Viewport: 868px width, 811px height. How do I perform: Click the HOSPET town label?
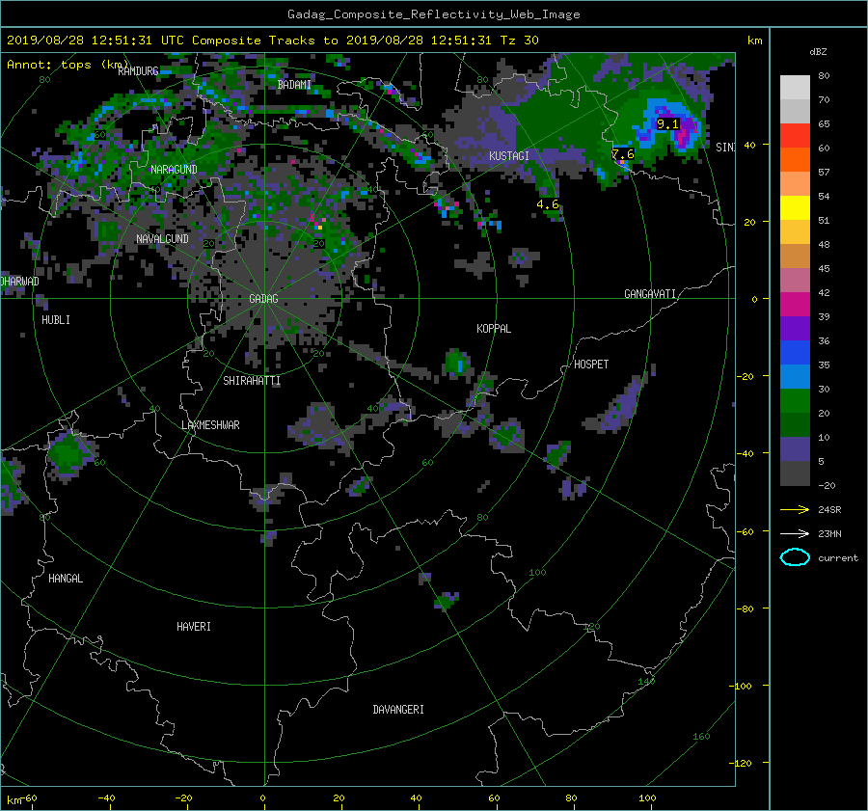tap(591, 365)
